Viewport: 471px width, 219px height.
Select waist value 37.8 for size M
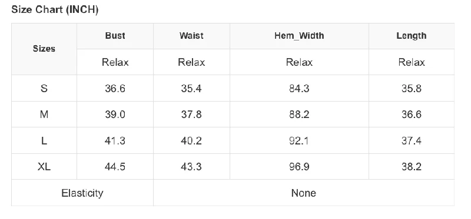click(192, 114)
